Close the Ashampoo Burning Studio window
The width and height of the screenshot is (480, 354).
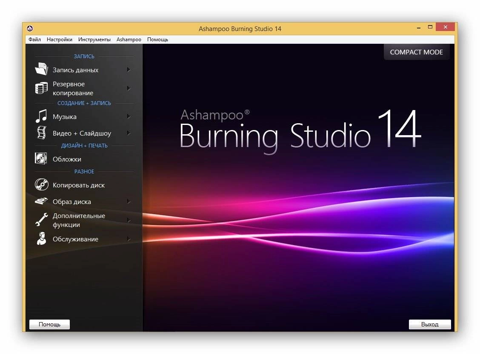tap(446, 27)
